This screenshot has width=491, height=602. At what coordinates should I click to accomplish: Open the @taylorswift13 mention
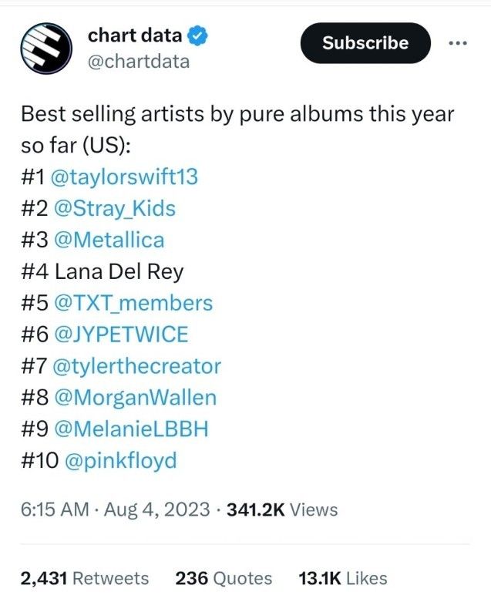click(x=123, y=177)
